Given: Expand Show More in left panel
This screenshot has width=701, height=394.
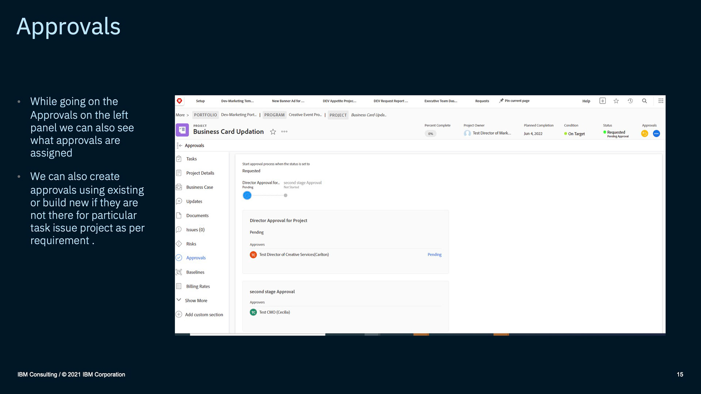Looking at the screenshot, I should [x=196, y=301].
